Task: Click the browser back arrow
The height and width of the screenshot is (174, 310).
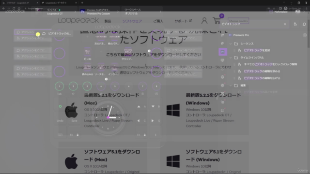Action: pyautogui.click(x=3, y=8)
